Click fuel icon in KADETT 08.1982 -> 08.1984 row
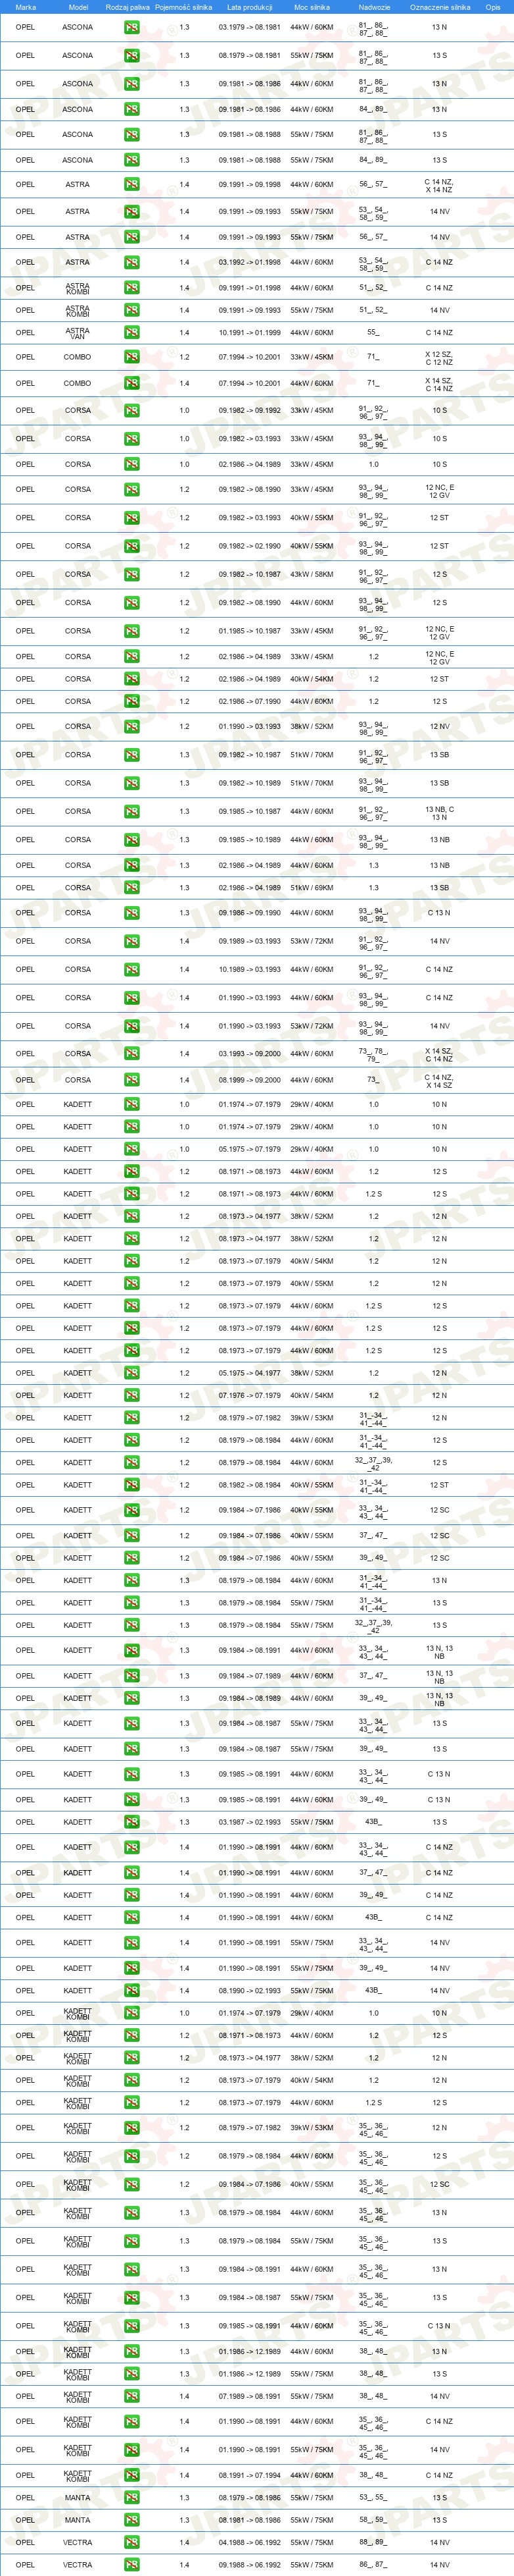Viewport: 514px width, 2576px height. point(131,1485)
